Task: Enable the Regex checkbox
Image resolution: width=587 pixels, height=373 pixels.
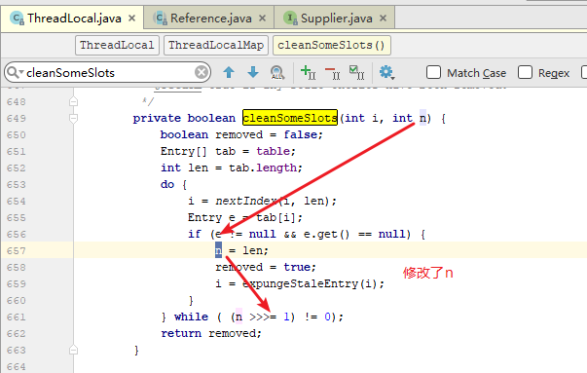Action: [525, 72]
